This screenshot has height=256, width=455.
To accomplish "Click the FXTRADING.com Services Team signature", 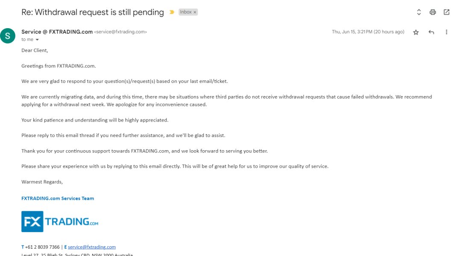I will [x=58, y=198].
